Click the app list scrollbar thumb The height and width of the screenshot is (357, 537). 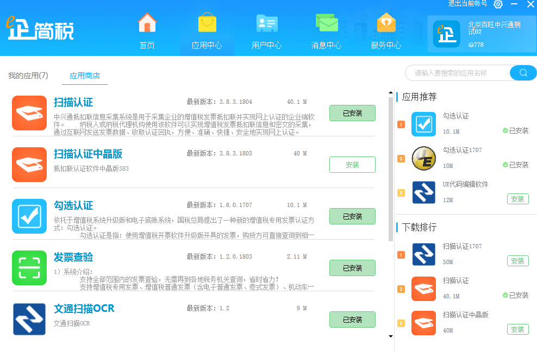tap(391, 170)
